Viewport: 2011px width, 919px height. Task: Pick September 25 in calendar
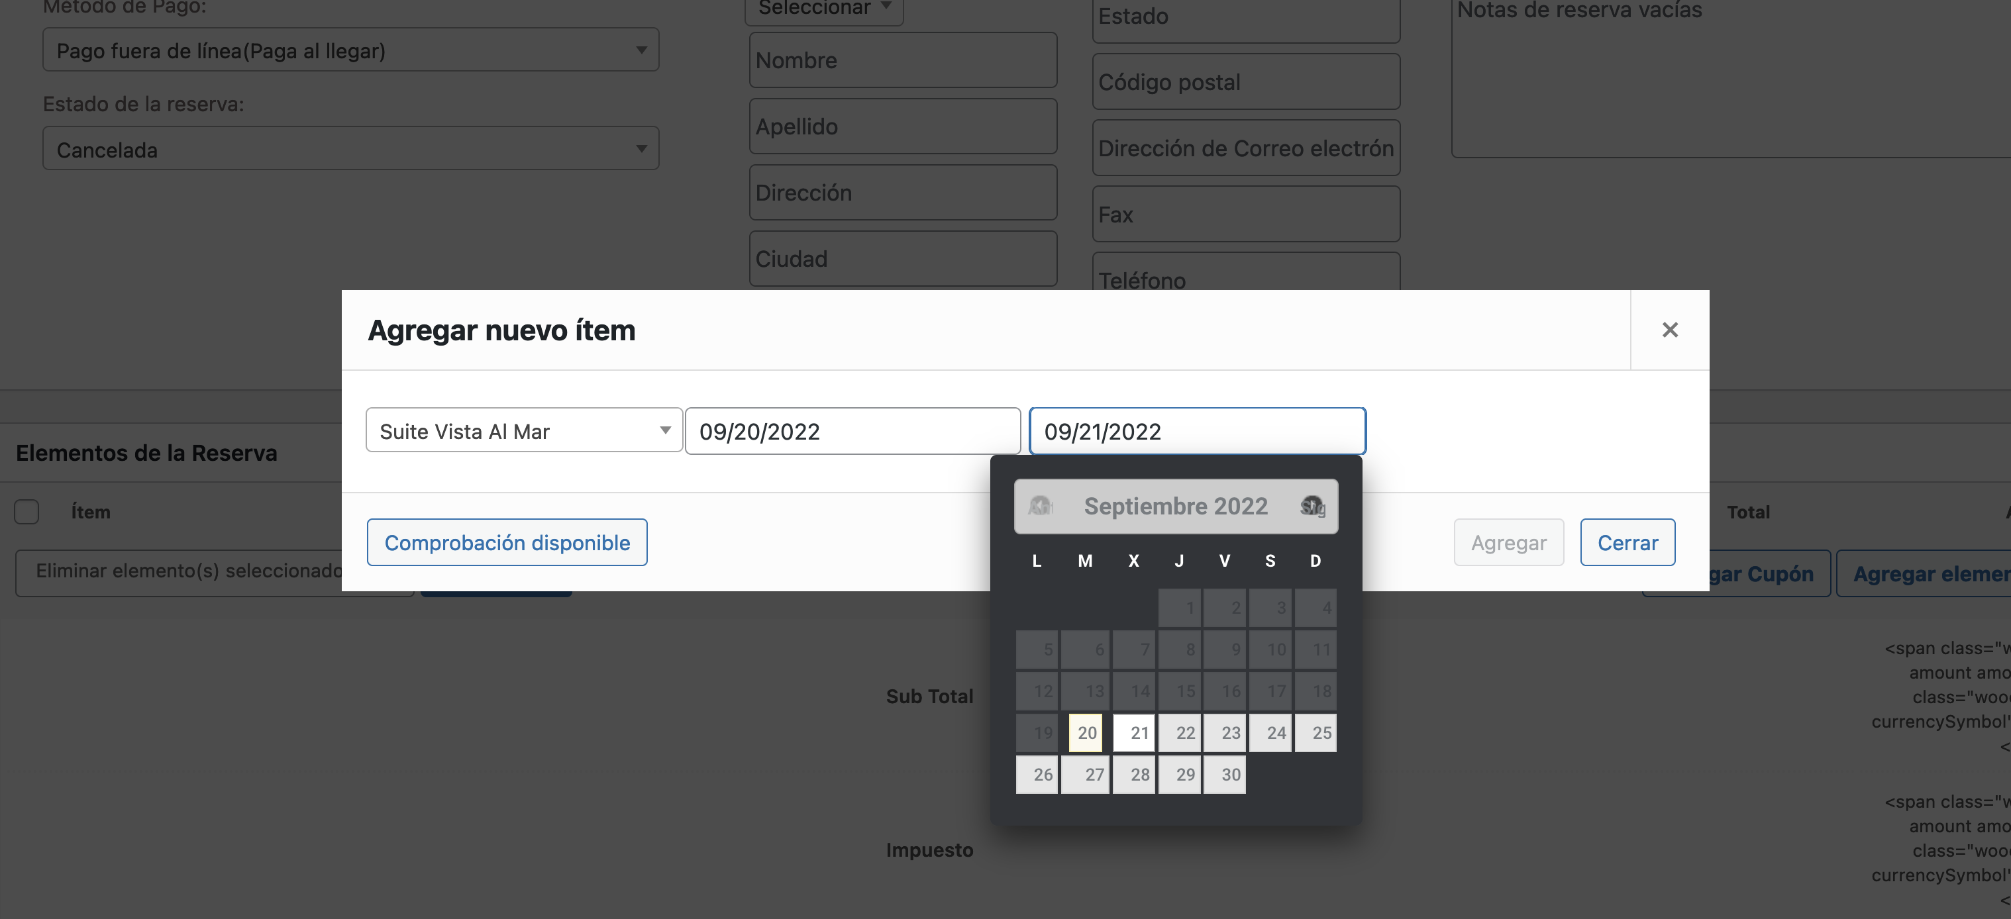click(1315, 734)
